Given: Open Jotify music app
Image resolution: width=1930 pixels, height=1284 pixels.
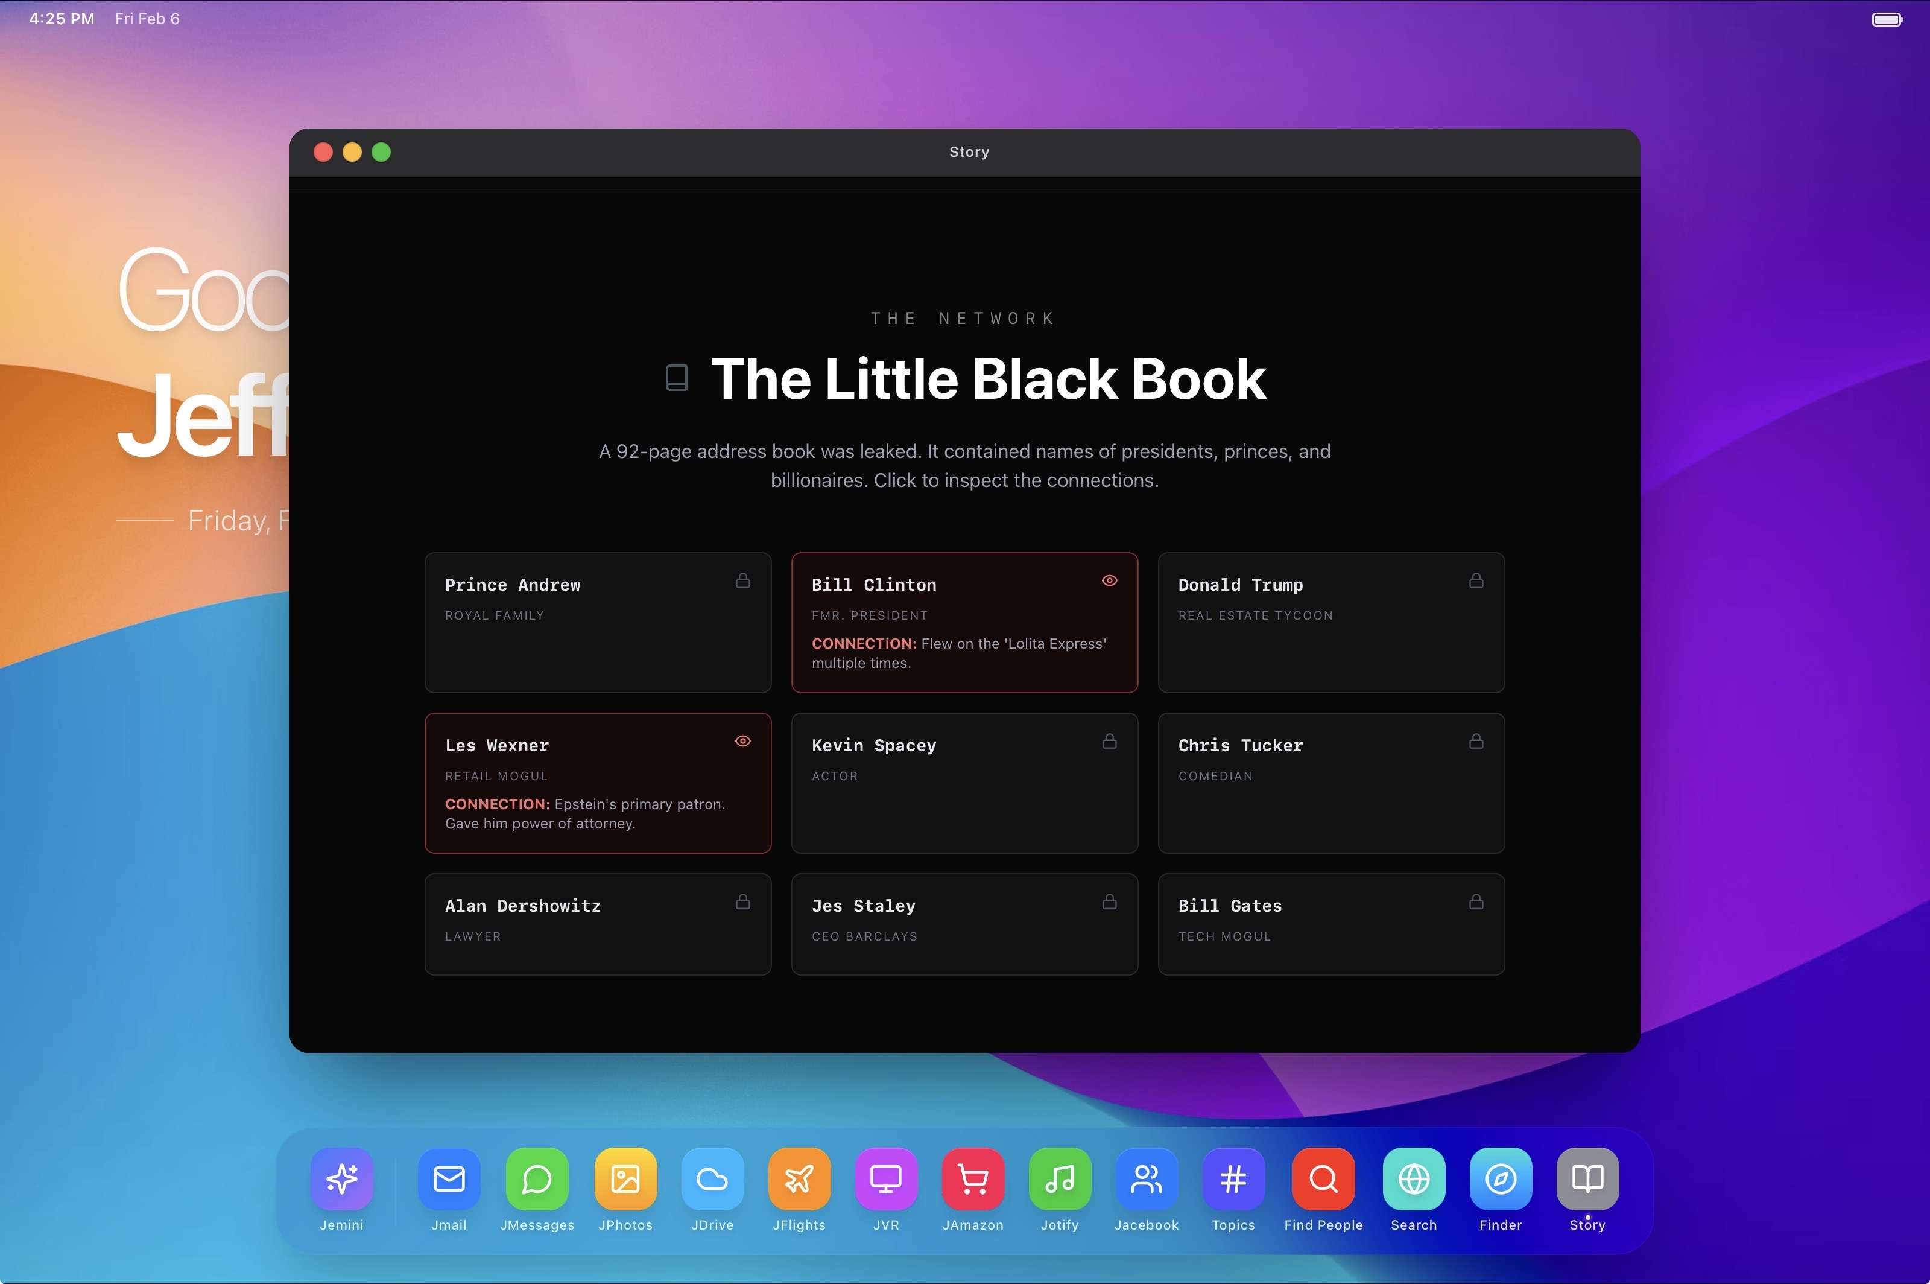Looking at the screenshot, I should pos(1059,1178).
